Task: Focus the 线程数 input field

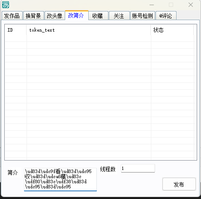Action: coord(138,168)
